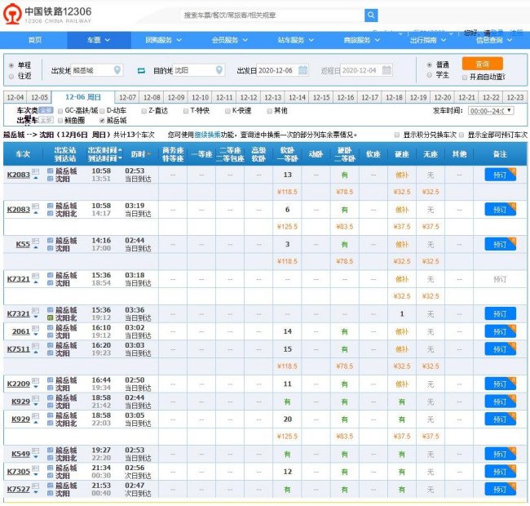
Task: Sort by 历时 duration column header
Action: coord(140,154)
